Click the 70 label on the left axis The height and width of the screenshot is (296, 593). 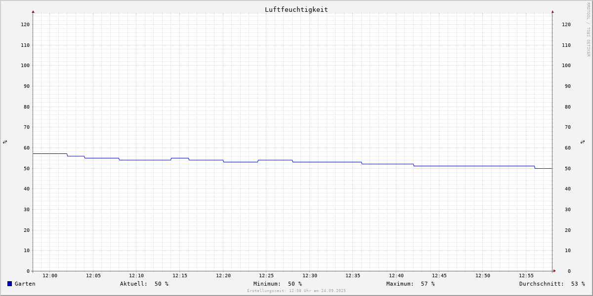click(27, 127)
